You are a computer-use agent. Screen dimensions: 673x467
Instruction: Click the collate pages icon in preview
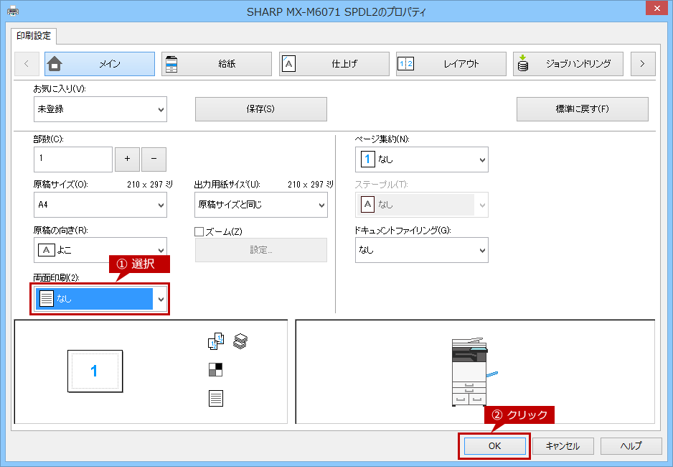pyautogui.click(x=215, y=341)
